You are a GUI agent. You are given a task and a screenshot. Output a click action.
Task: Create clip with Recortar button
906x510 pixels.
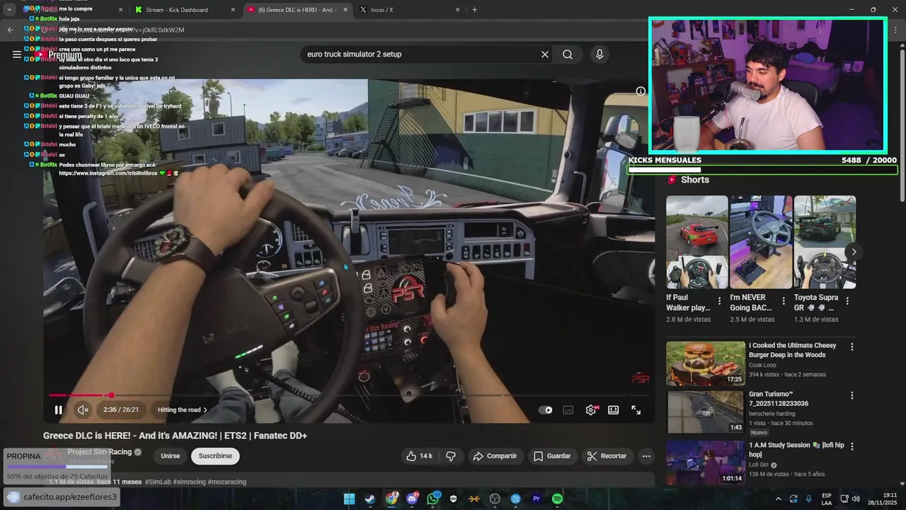pos(607,456)
